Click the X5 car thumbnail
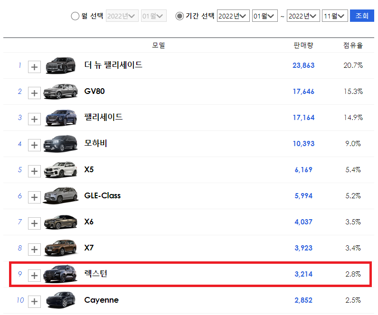 point(60,169)
